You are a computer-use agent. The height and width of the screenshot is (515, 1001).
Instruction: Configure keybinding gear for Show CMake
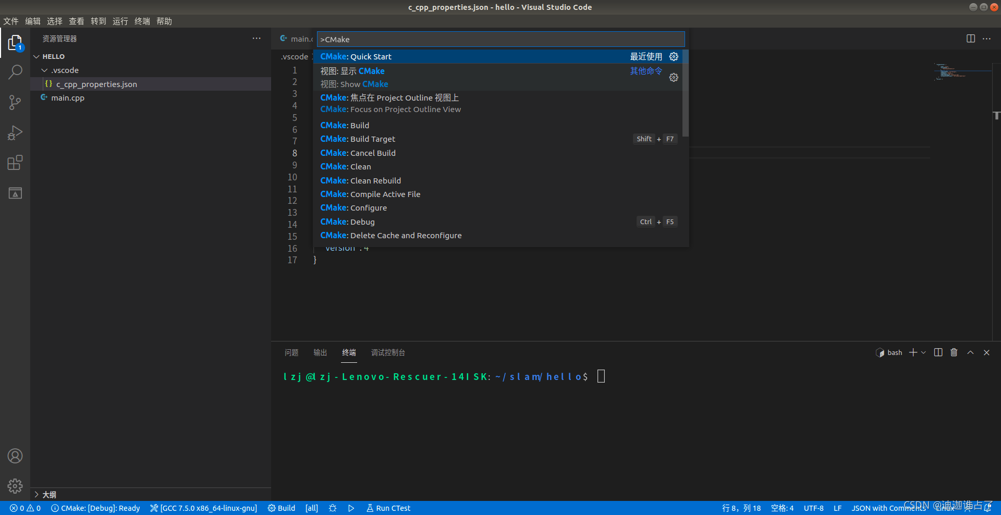pyautogui.click(x=674, y=77)
